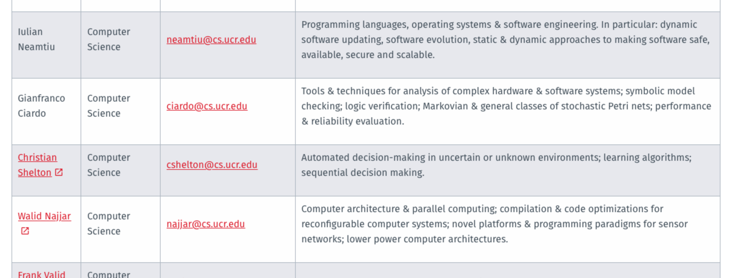The height and width of the screenshot is (278, 732).
Task: Open external link icon beside Christian Shelton
Action: (x=58, y=172)
